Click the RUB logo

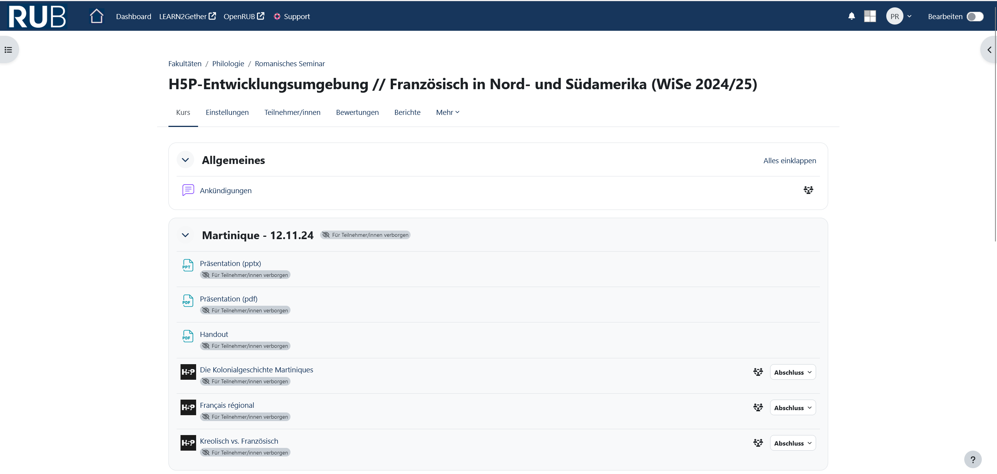point(37,16)
